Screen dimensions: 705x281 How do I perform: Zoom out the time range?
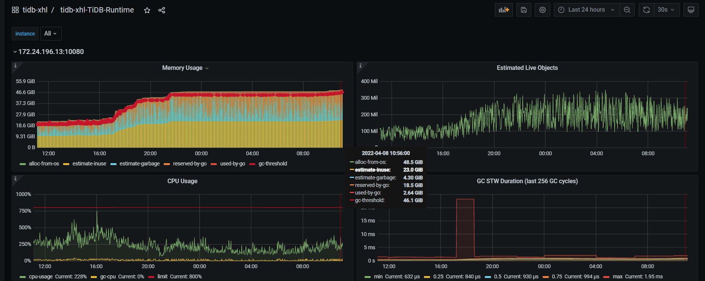click(x=627, y=10)
